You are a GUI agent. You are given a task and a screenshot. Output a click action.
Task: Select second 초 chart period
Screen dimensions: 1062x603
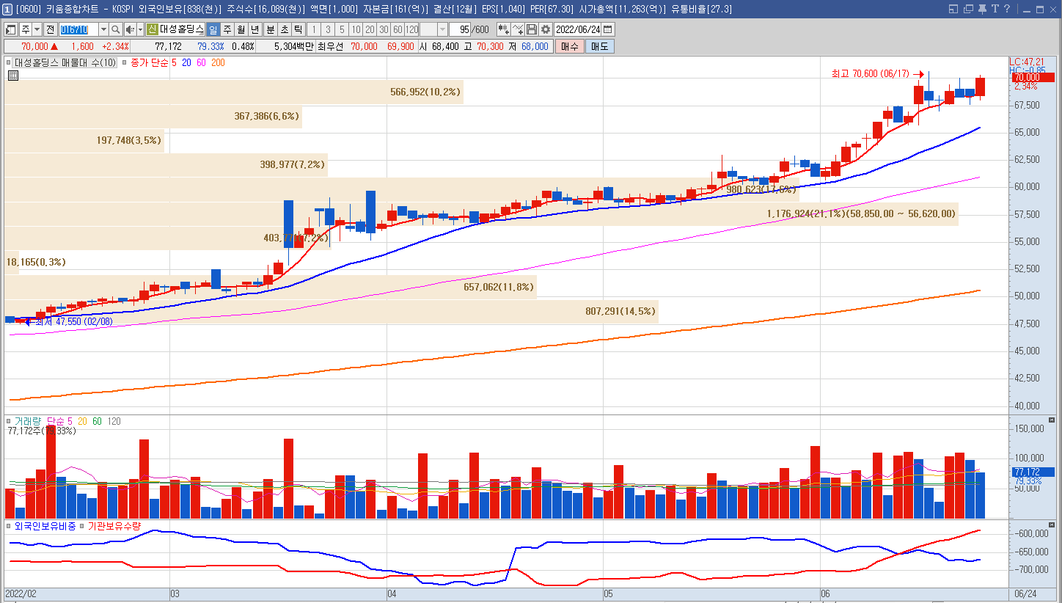[284, 29]
